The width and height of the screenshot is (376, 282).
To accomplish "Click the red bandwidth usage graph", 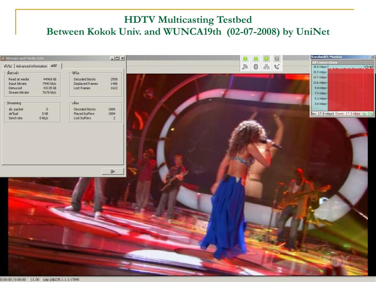I will (x=351, y=89).
